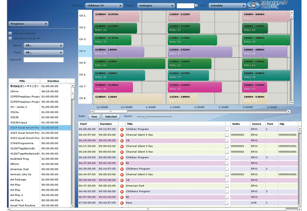Click the delete icon on the 06:48:03:00 row
The height and width of the screenshot is (211, 307).
122,192
